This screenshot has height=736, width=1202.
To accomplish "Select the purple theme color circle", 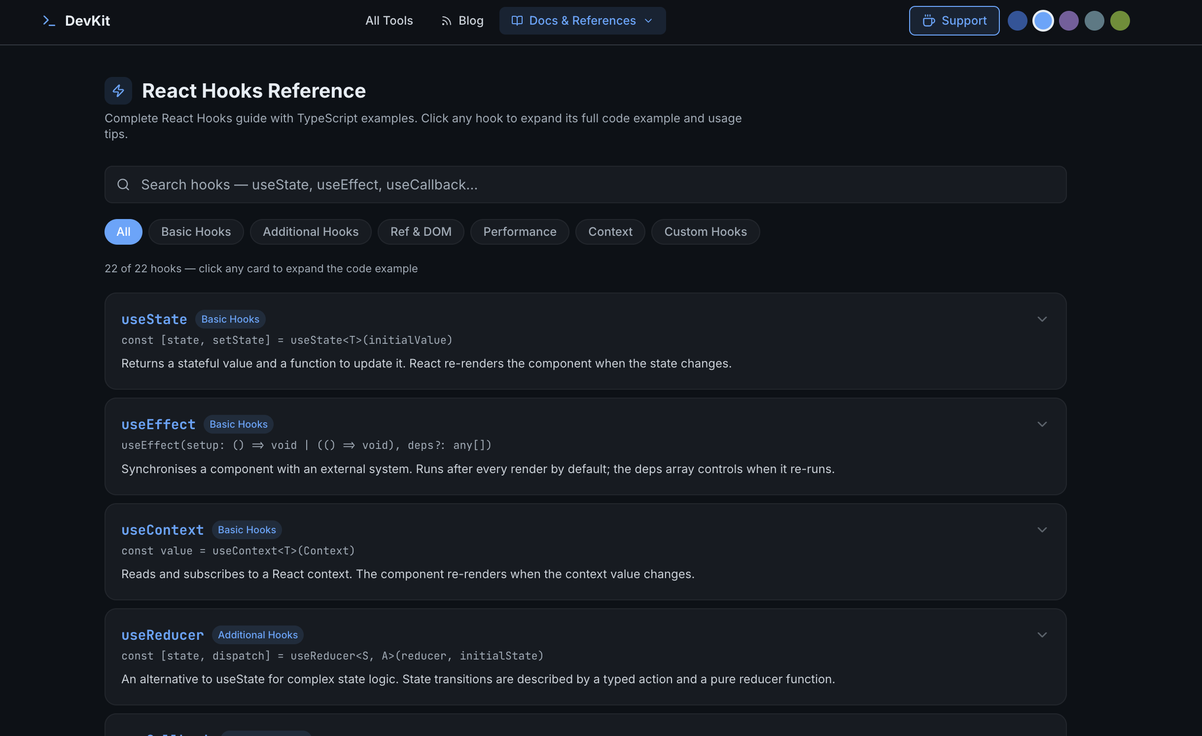I will (1068, 21).
